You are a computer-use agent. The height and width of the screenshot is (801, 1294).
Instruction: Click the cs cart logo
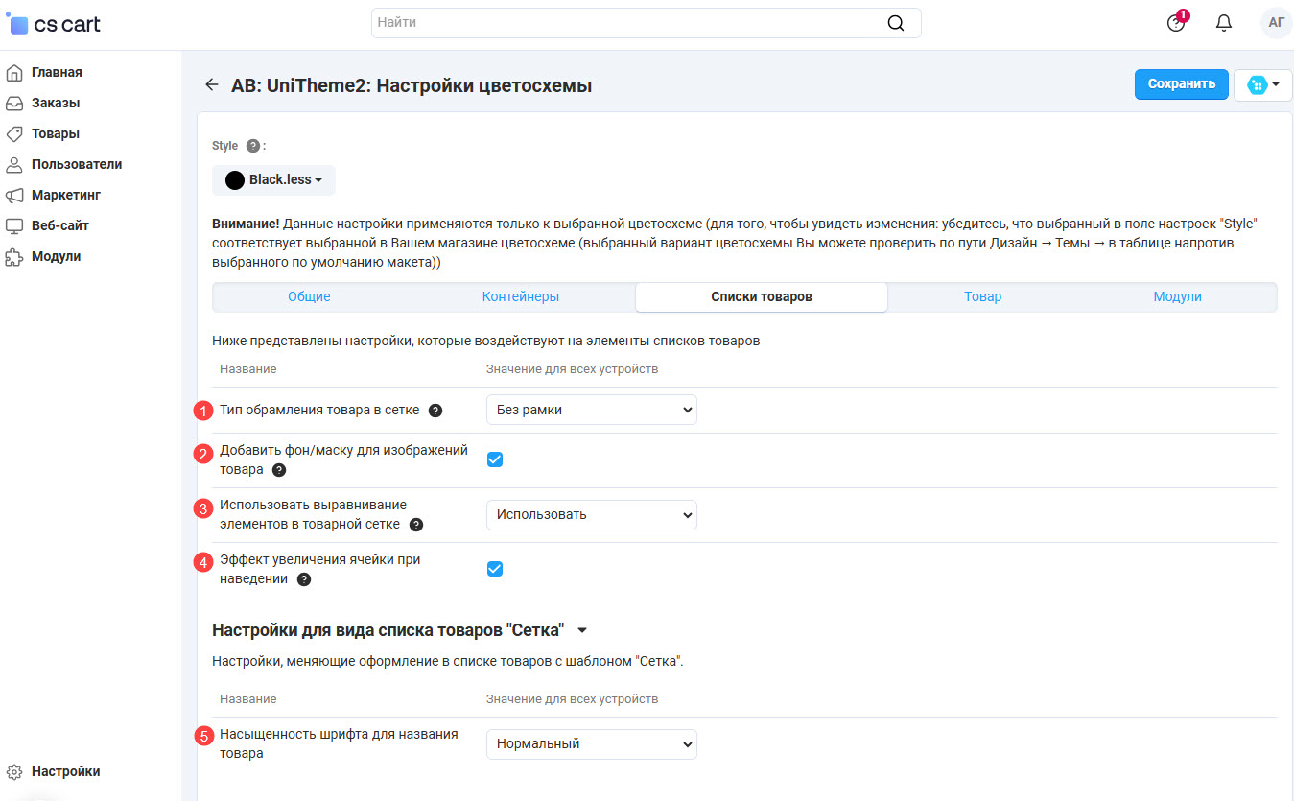coord(54,24)
